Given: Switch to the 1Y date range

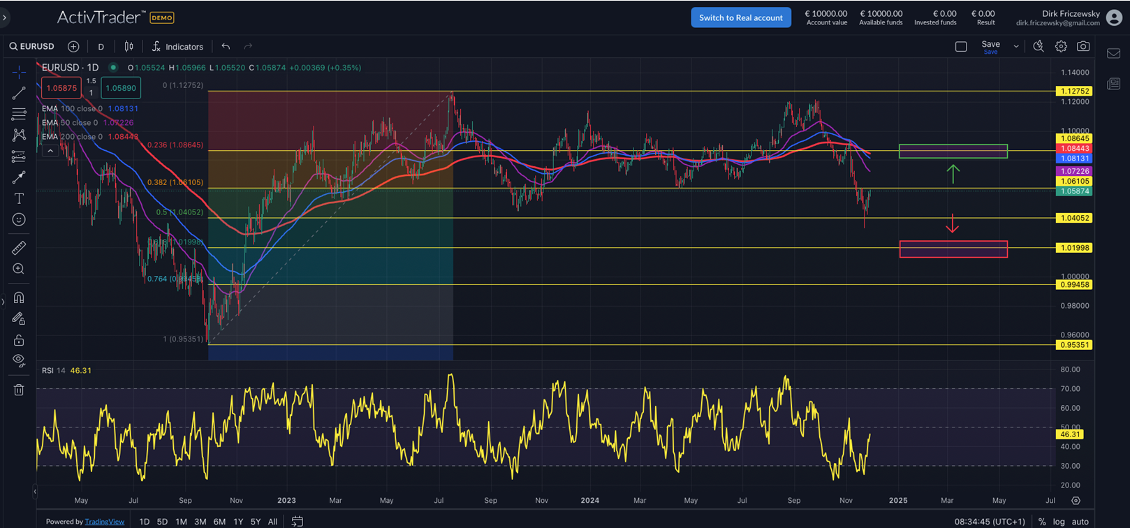Looking at the screenshot, I should [238, 521].
